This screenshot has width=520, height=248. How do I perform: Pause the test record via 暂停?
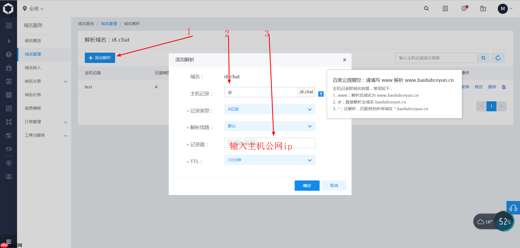click(465, 87)
